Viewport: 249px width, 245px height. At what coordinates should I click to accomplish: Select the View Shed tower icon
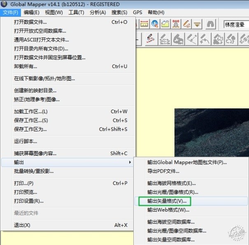tap(176, 24)
